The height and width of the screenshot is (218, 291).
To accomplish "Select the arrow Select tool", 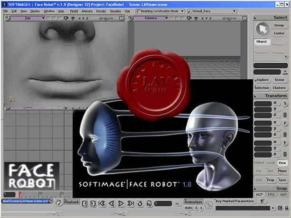I will click(x=263, y=29).
